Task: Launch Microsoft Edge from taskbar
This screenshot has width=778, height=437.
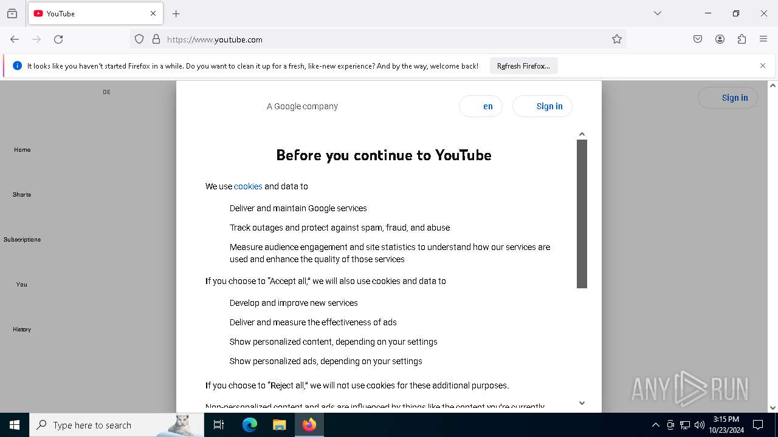Action: click(250, 425)
